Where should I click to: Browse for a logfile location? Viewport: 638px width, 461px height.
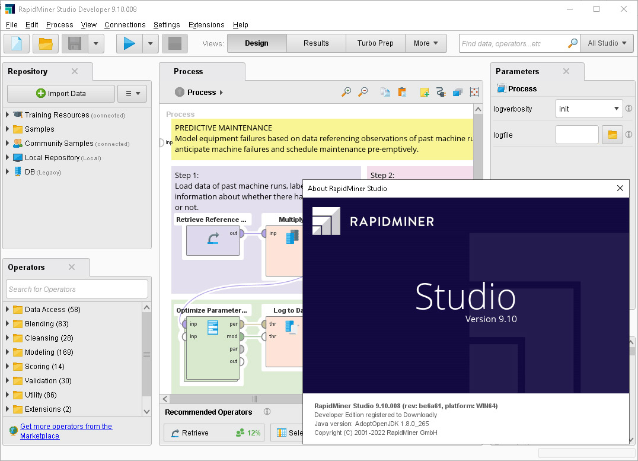click(612, 135)
